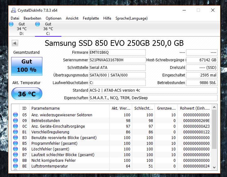Click the Seriennummer field S21PNXAG316780H
Image resolution: width=227 pixels, height=177 pixels.
click(117, 60)
